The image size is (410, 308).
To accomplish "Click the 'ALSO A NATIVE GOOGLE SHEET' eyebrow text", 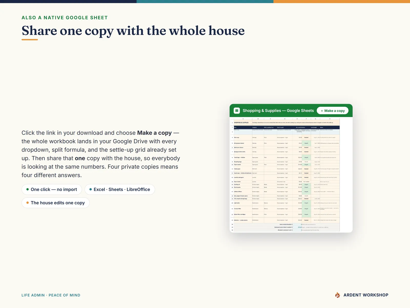I will click(65, 18).
